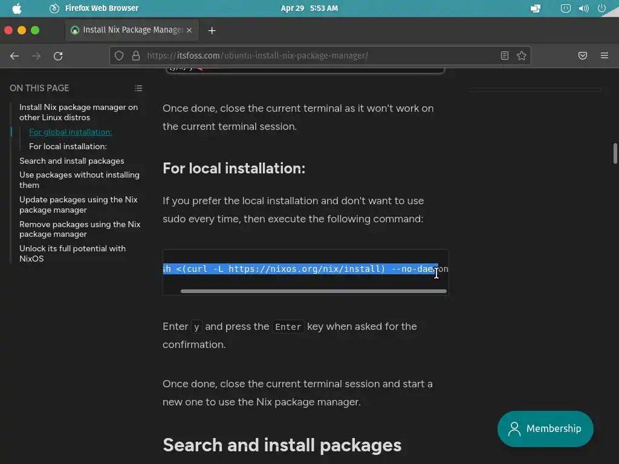Open the Firefox Web Browser menu label
This screenshot has height=464, width=619.
point(102,8)
